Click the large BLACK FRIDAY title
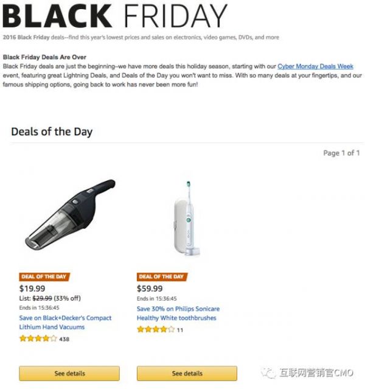 coord(114,16)
